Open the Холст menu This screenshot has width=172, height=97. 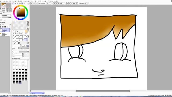(14, 1)
